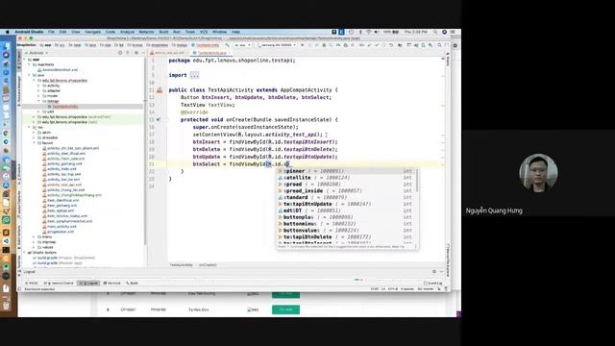Toggle the Logcat tool window
This screenshot has width=615, height=346.
coord(88,283)
